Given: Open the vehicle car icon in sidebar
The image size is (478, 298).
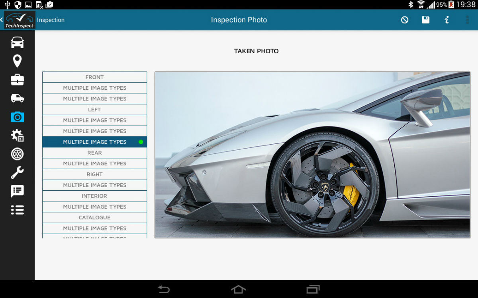Looking at the screenshot, I should click(x=17, y=43).
